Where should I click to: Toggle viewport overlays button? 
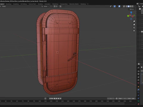click(x=119, y=6)
